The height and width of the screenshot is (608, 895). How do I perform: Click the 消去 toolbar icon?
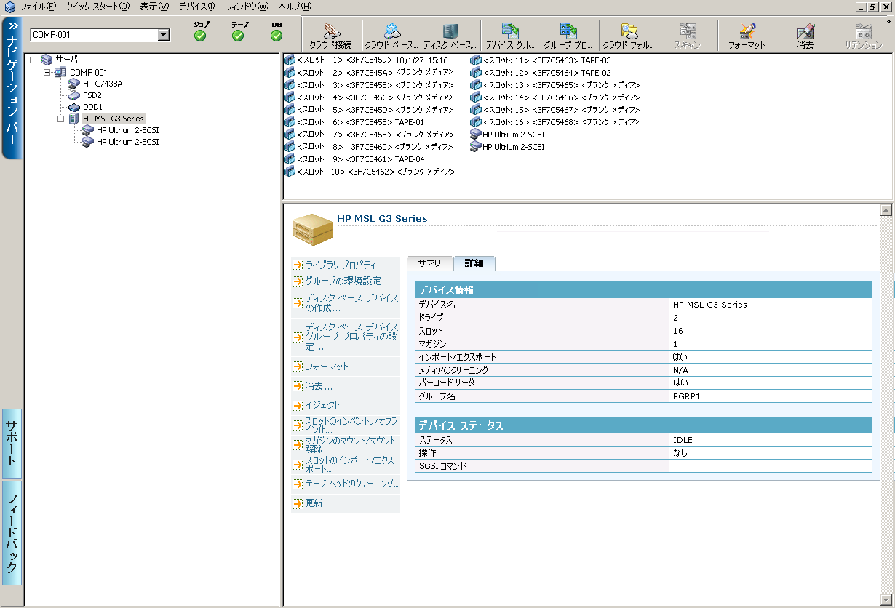[x=805, y=31]
